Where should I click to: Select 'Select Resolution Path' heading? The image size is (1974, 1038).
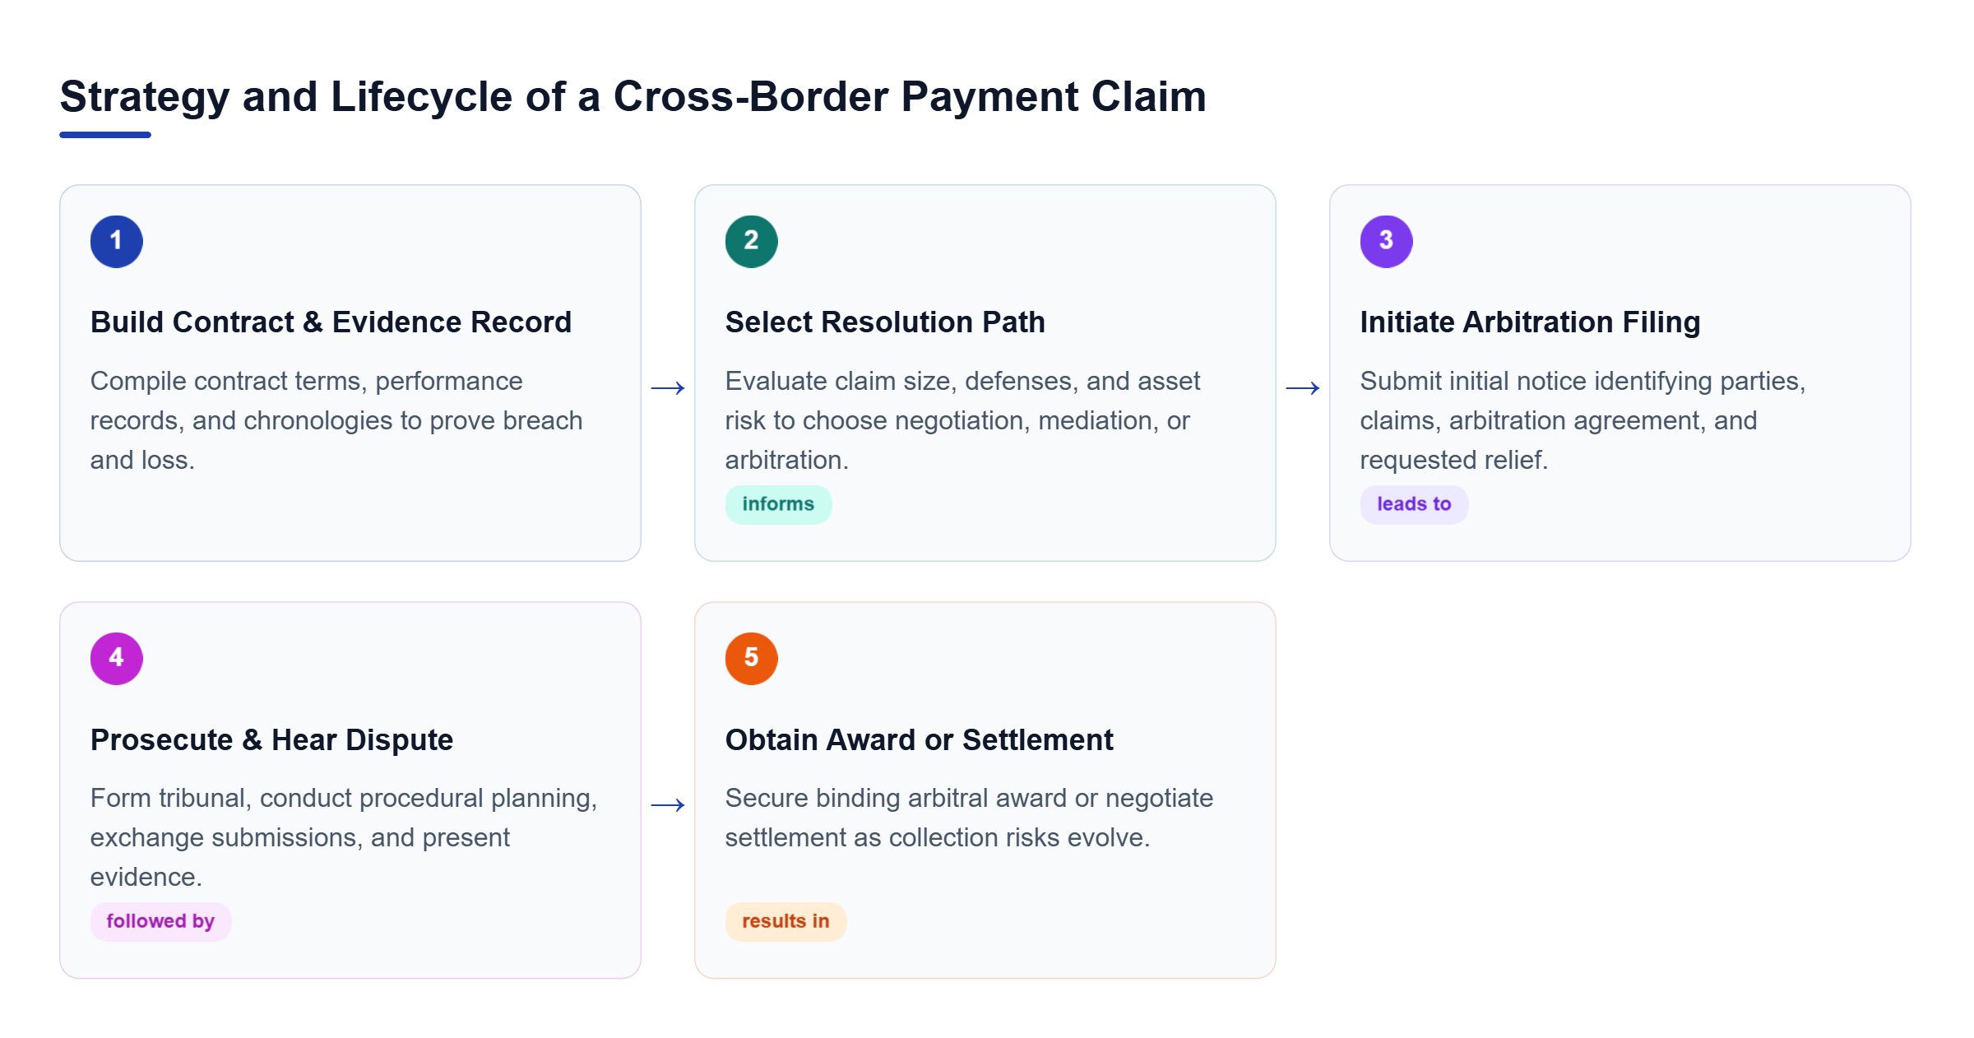[885, 322]
